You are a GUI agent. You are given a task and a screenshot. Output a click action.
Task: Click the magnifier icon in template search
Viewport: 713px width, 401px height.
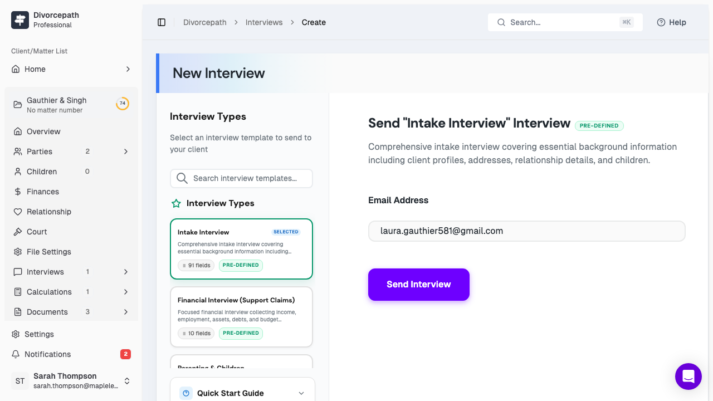[x=182, y=178]
